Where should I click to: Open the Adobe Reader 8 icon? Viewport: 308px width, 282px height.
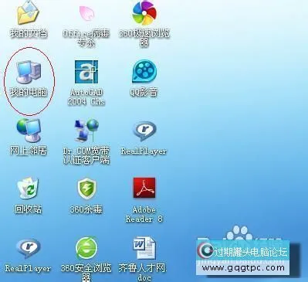144,188
